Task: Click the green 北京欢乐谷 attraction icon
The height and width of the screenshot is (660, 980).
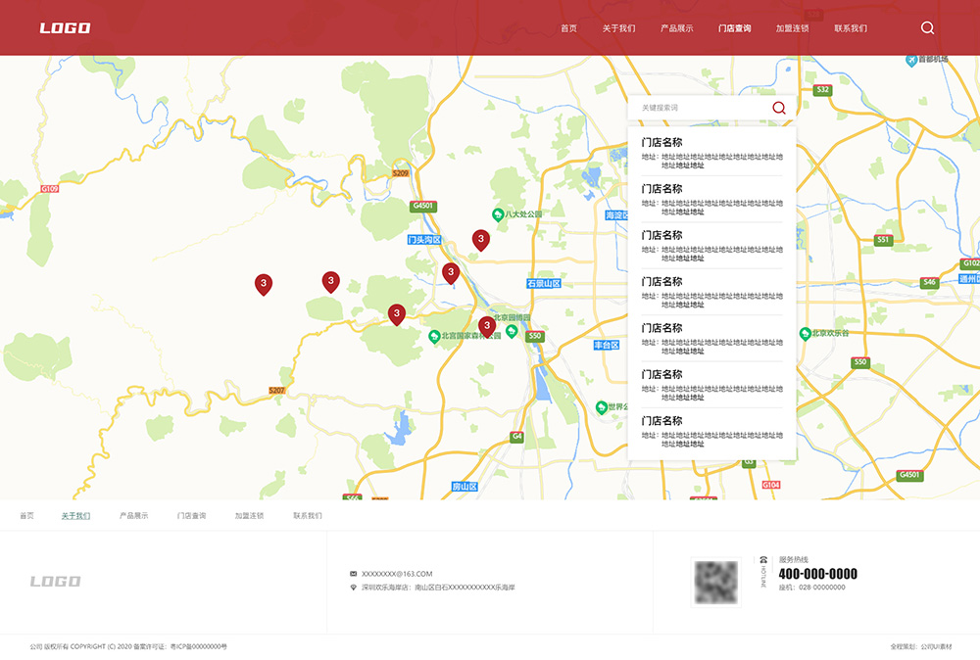Action: click(x=805, y=334)
